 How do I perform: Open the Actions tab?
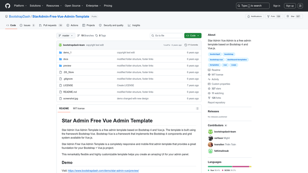[72, 25]
